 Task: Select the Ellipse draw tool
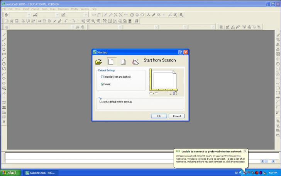pos(4,79)
